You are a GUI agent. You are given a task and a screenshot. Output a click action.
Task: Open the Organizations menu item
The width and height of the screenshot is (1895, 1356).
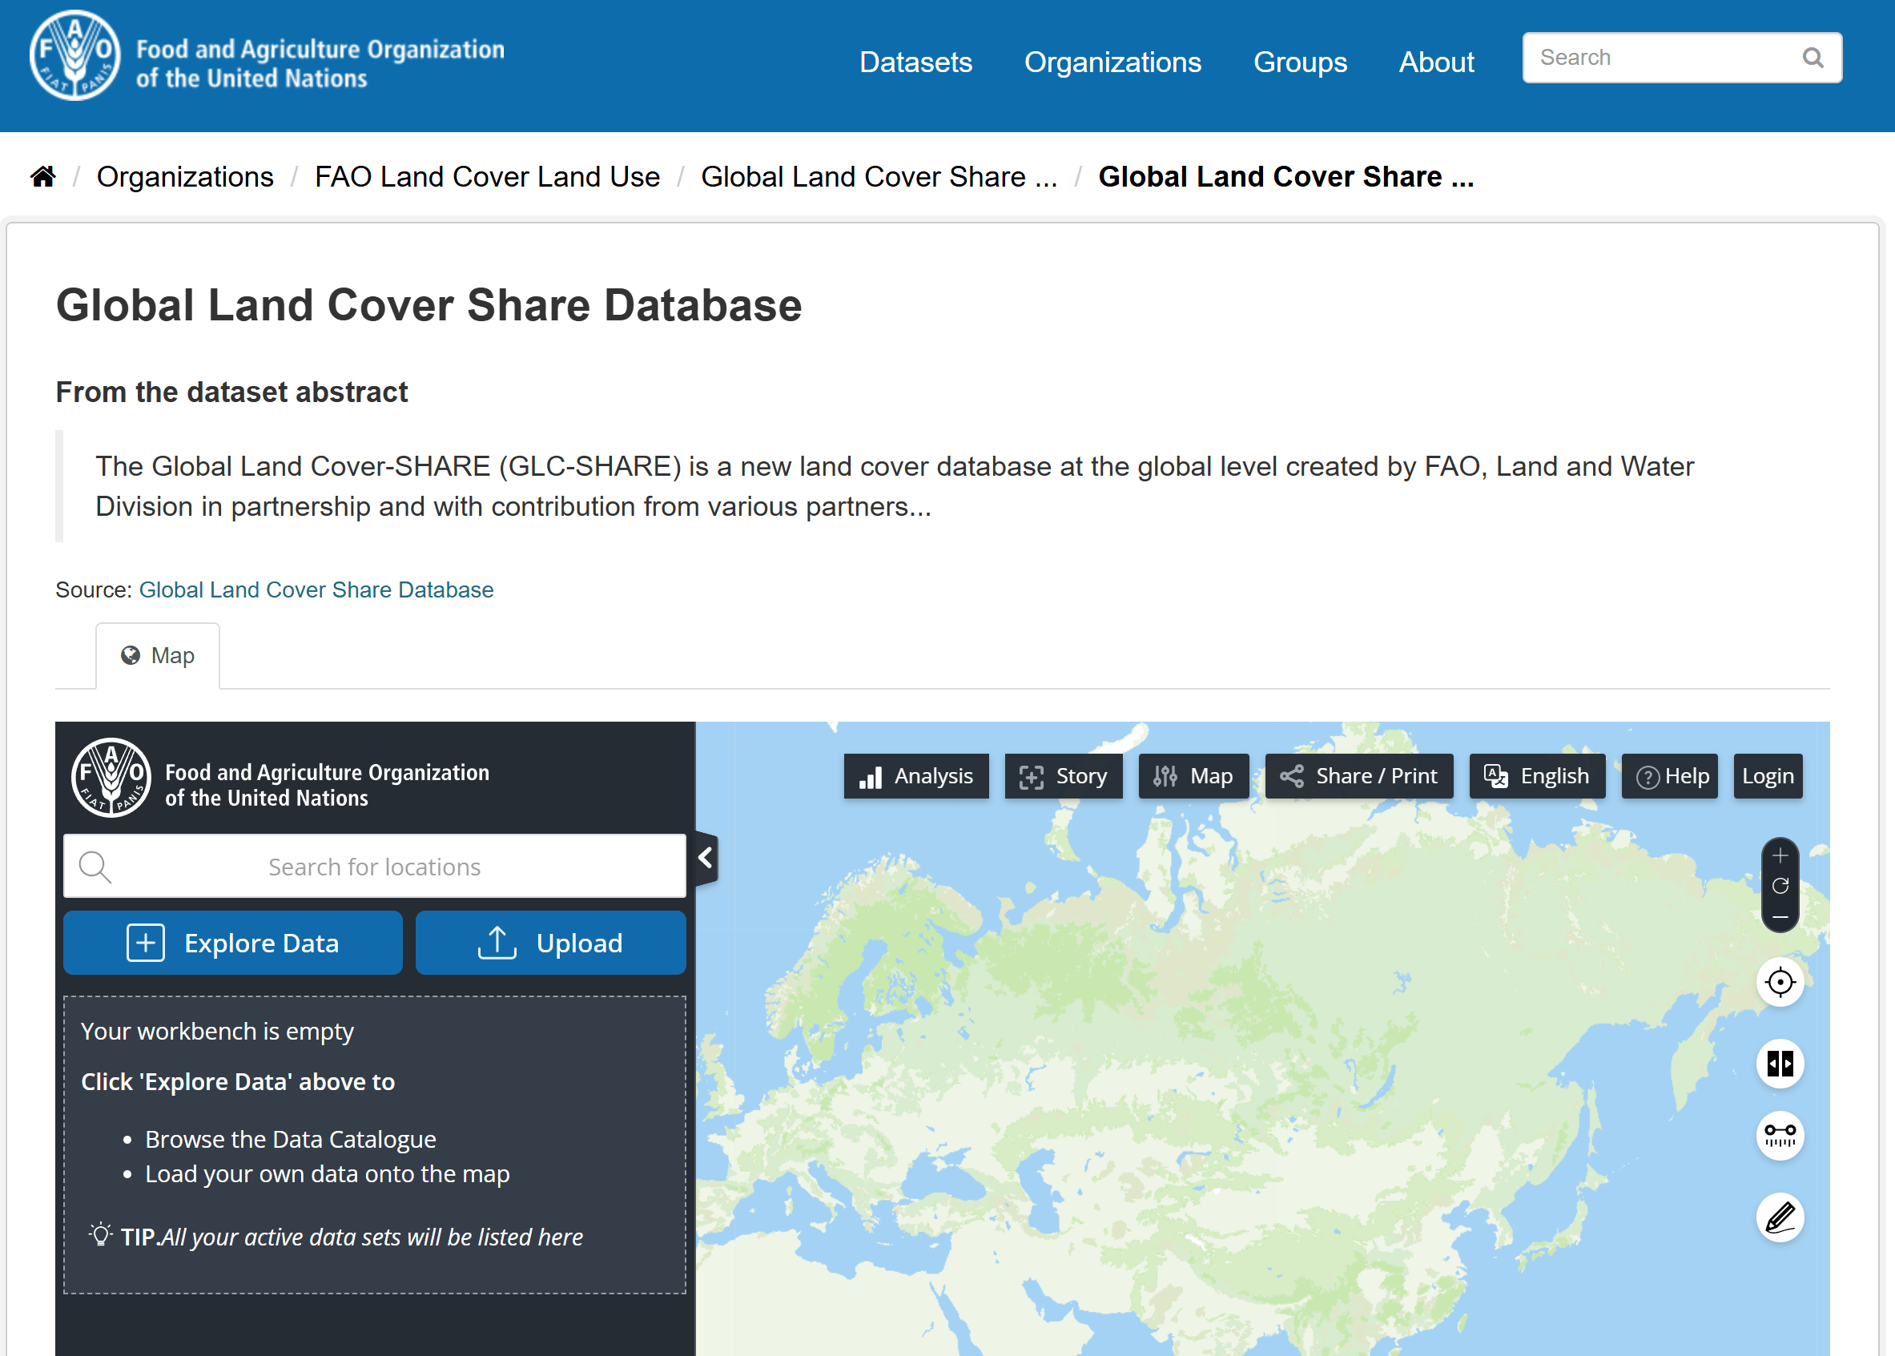(1112, 62)
